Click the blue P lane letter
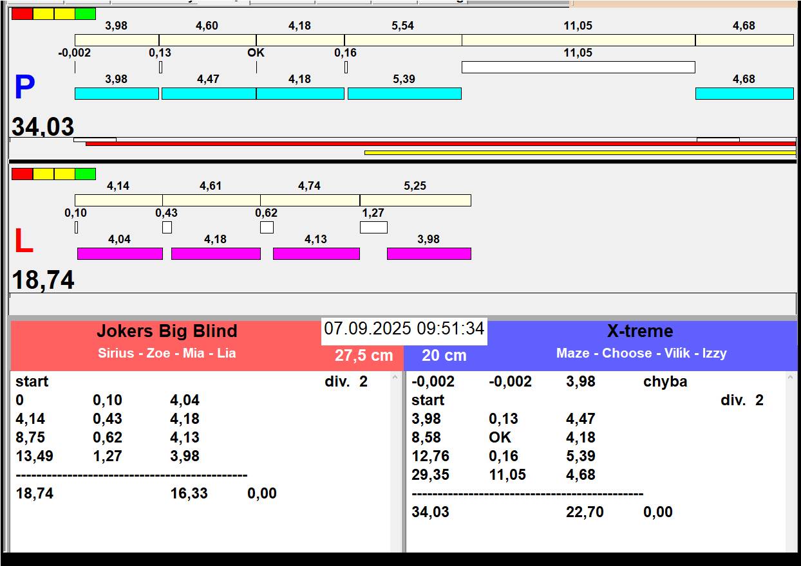Screen dimensions: 801x566 (24, 88)
